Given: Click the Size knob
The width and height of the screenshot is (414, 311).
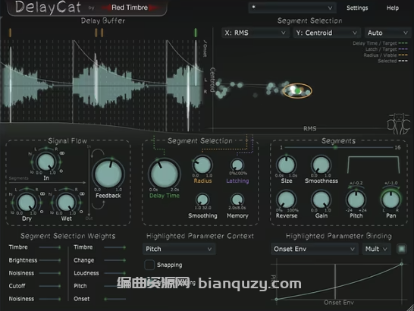Looking at the screenshot, I should coord(287,165).
